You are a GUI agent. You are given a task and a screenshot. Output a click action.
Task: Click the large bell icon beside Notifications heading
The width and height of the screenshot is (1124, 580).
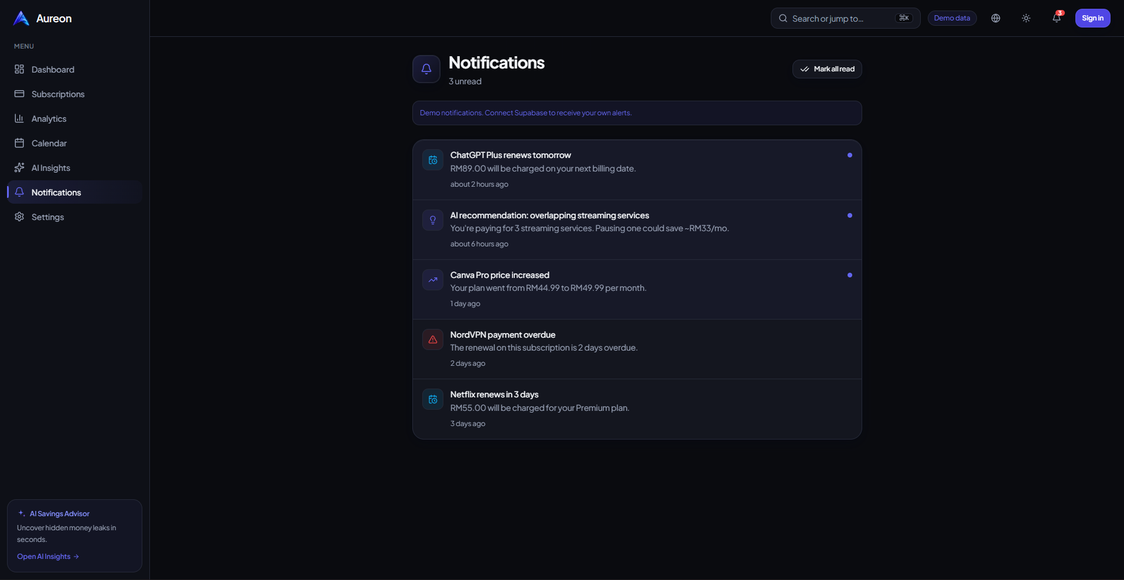(426, 69)
